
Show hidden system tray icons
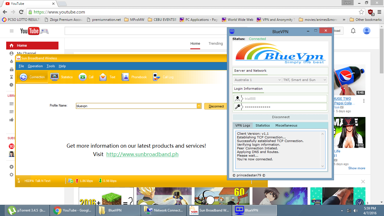coord(342,210)
